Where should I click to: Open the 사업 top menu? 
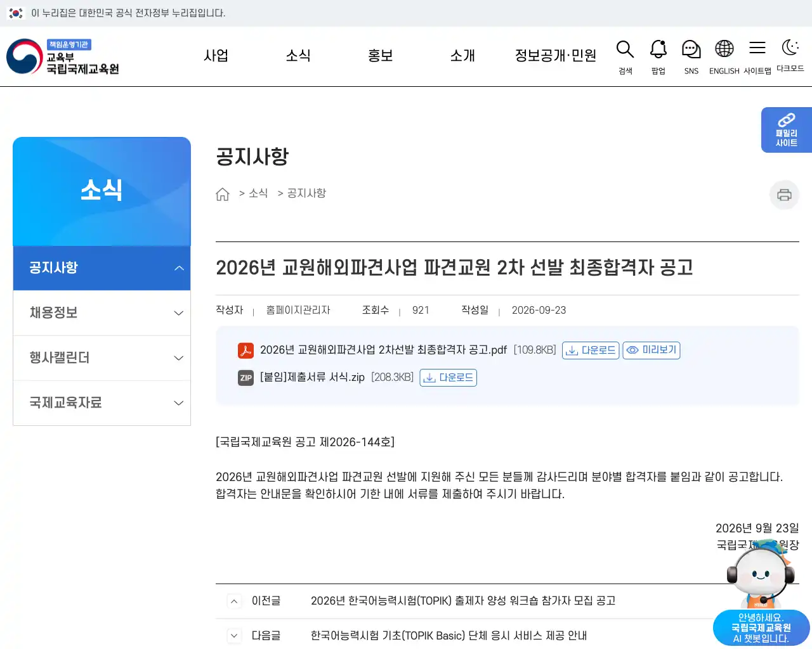[216, 56]
